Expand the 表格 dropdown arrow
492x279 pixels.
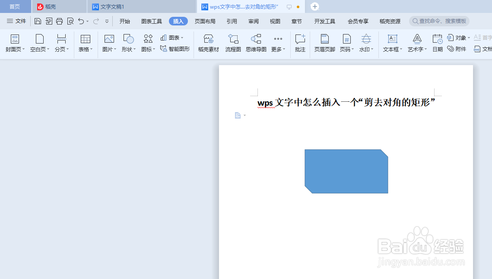[92, 49]
